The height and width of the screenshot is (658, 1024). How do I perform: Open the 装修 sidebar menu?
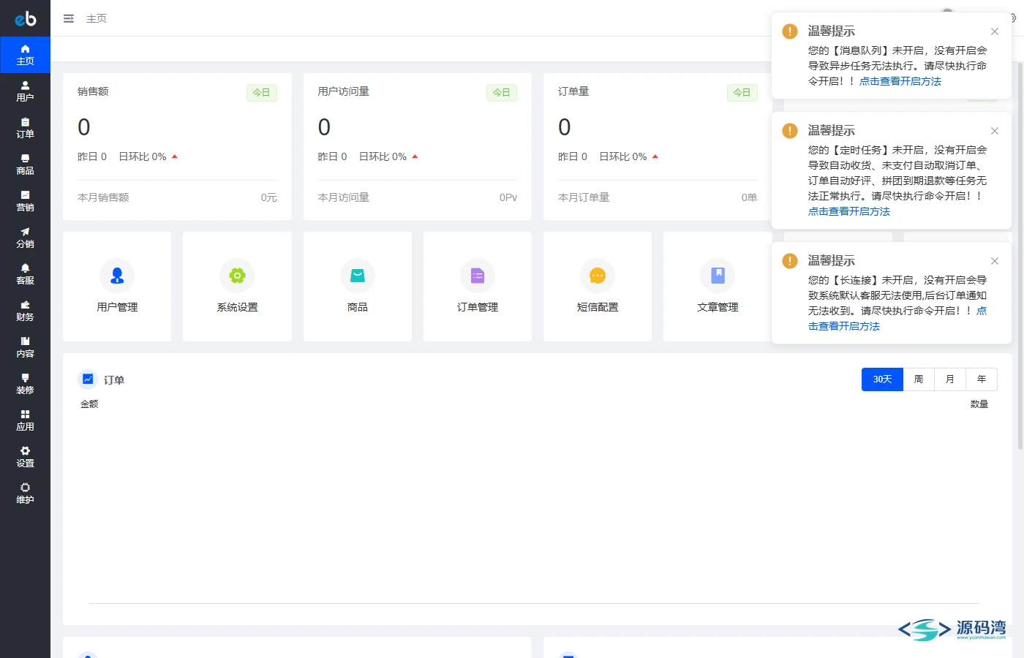[x=25, y=384]
